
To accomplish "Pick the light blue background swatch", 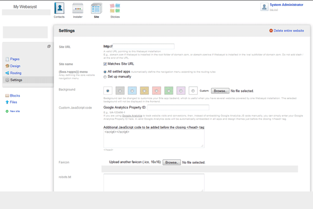I will click(x=131, y=90).
